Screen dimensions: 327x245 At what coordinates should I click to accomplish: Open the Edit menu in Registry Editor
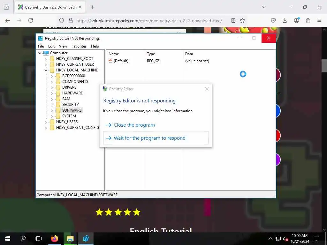tap(51, 46)
